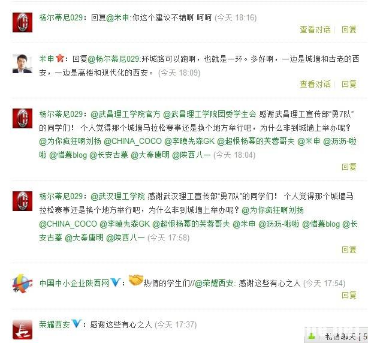Reply to the 17:54 post via 回复

click(x=349, y=295)
